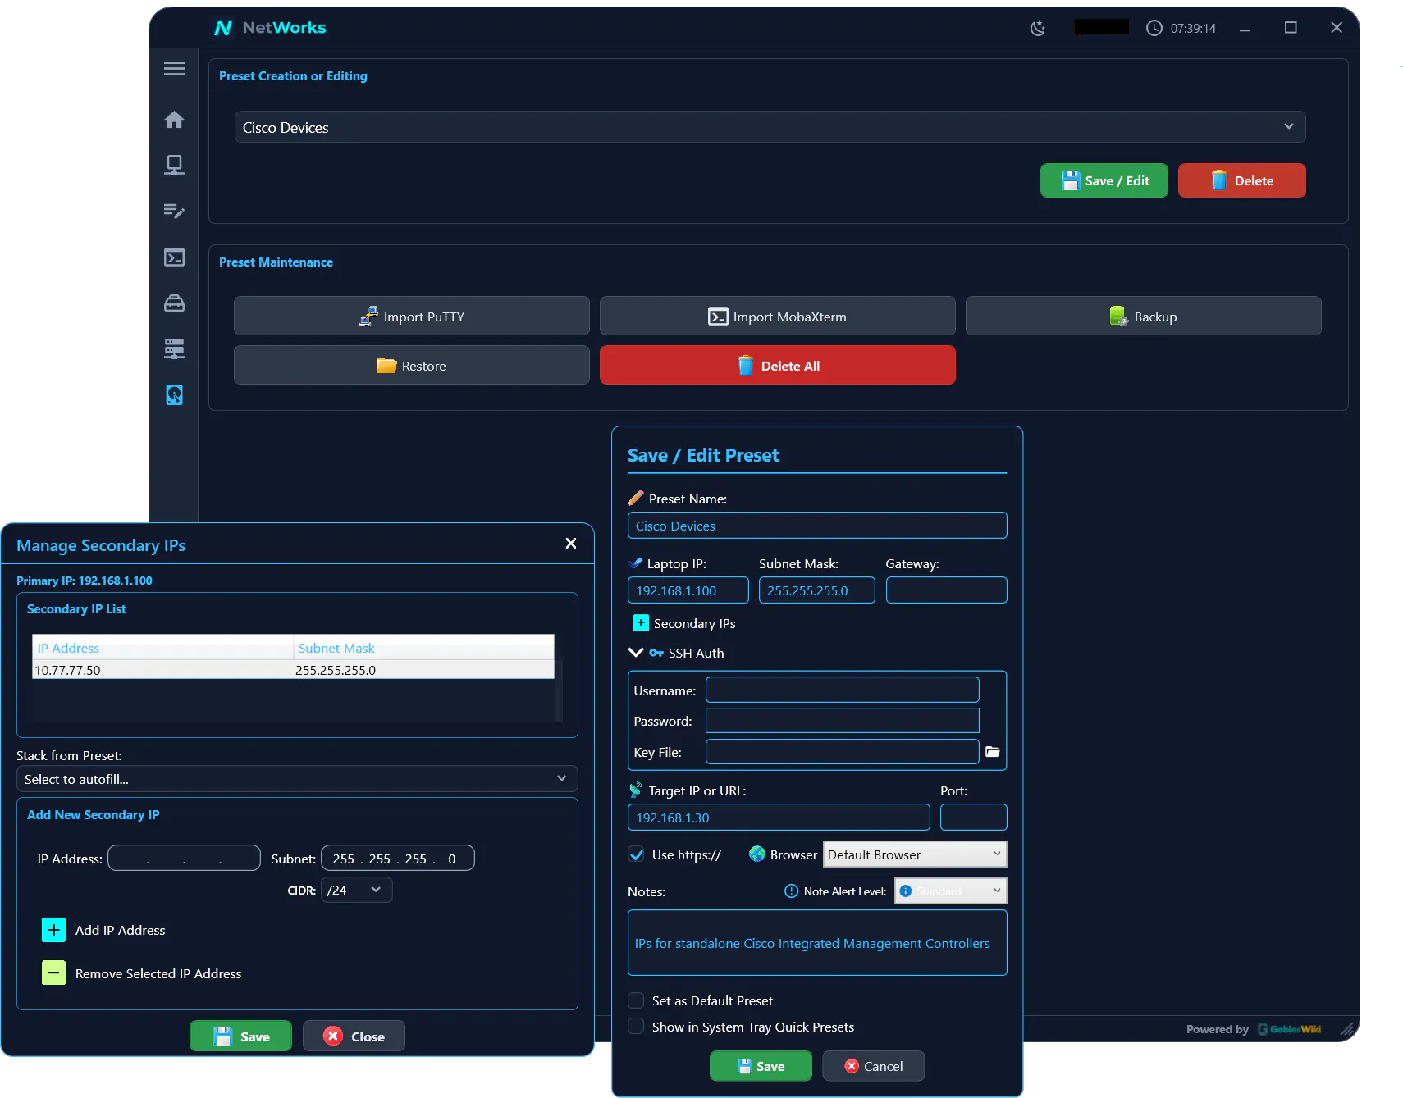Click Import PuTTY button
Screen dimensions: 1403x1098
click(412, 317)
